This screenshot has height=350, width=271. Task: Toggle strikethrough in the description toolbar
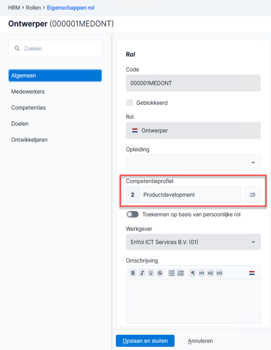(160, 273)
